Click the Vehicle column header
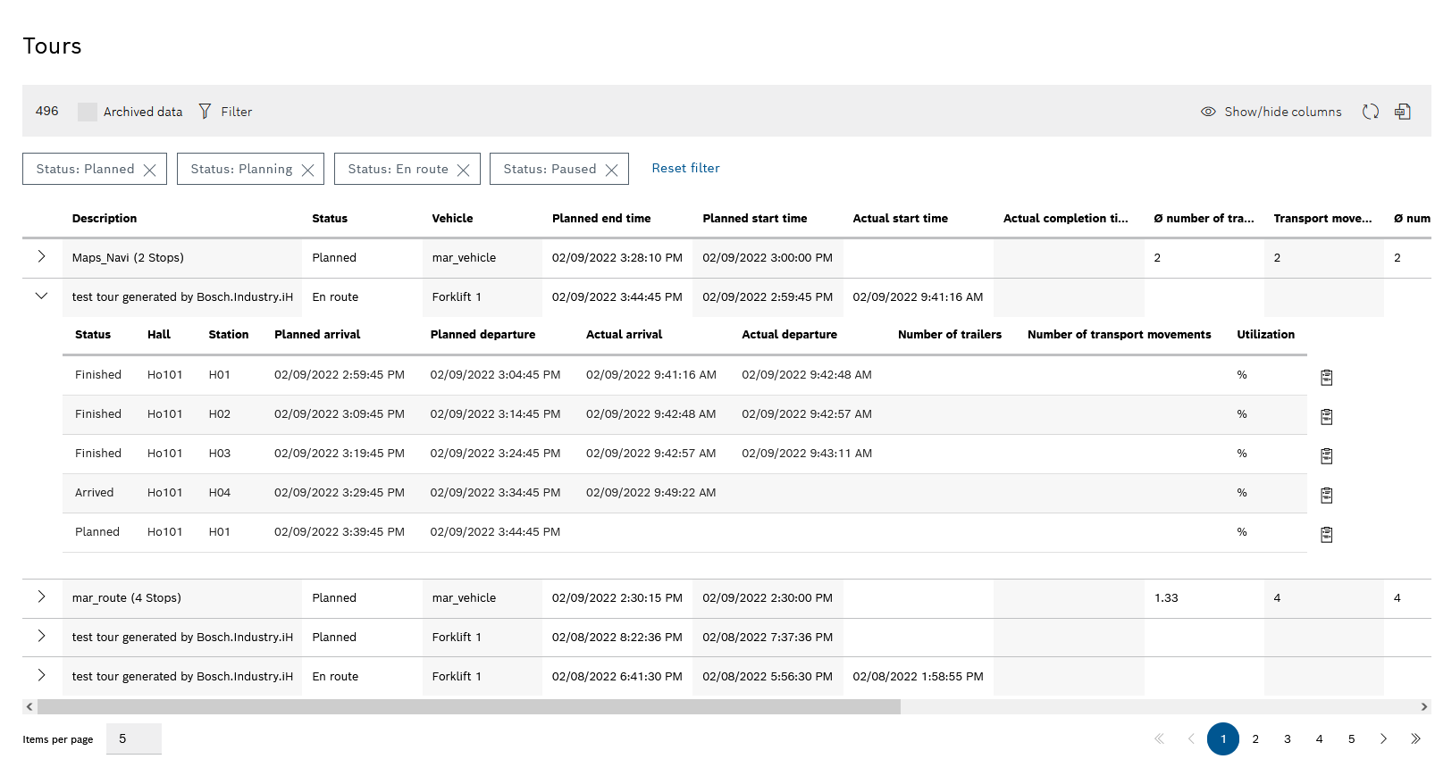This screenshot has width=1435, height=759. (x=452, y=218)
